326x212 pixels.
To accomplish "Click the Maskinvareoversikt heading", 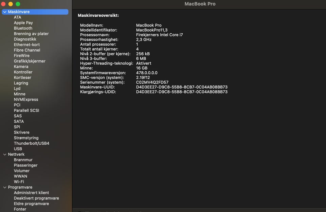I will pos(98,15).
